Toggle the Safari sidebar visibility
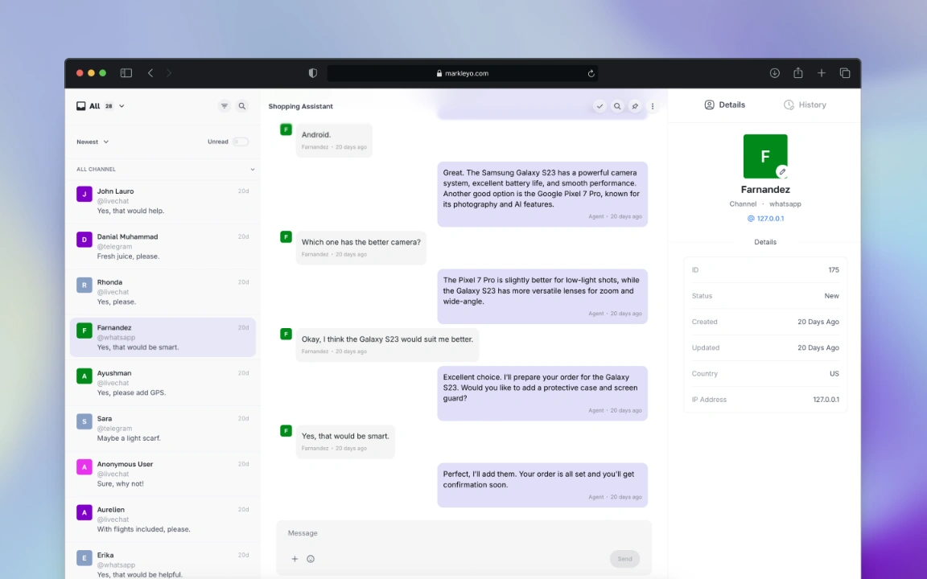This screenshot has width=927, height=579. pyautogui.click(x=126, y=72)
